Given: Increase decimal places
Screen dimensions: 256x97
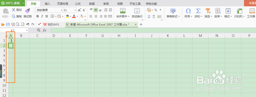Looking at the screenshot, I should pyautogui.click(x=149, y=16).
